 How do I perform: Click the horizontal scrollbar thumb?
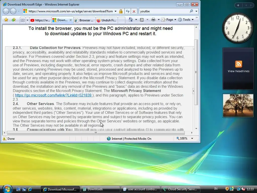[x=96, y=133]
